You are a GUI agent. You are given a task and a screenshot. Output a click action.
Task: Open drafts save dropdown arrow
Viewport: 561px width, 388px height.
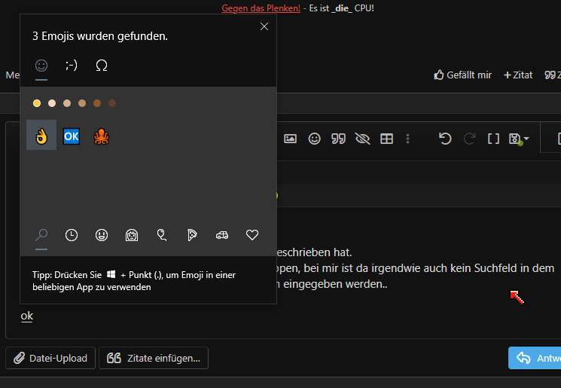point(526,139)
